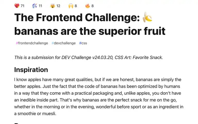Click the fire reaction icon
198x124 pixels.
(x=87, y=6)
